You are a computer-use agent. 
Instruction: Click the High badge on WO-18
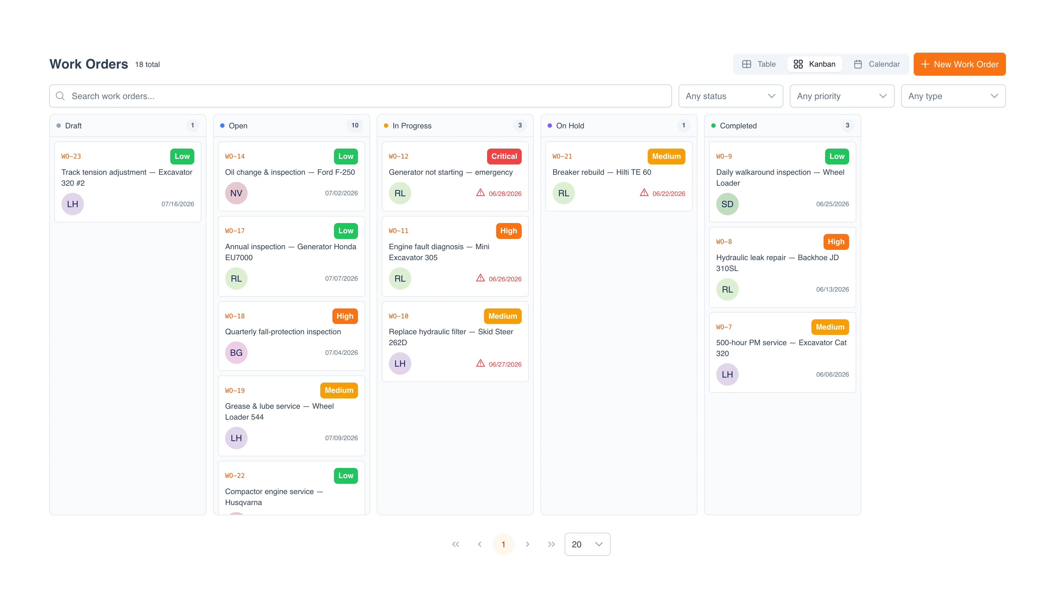[x=345, y=316]
